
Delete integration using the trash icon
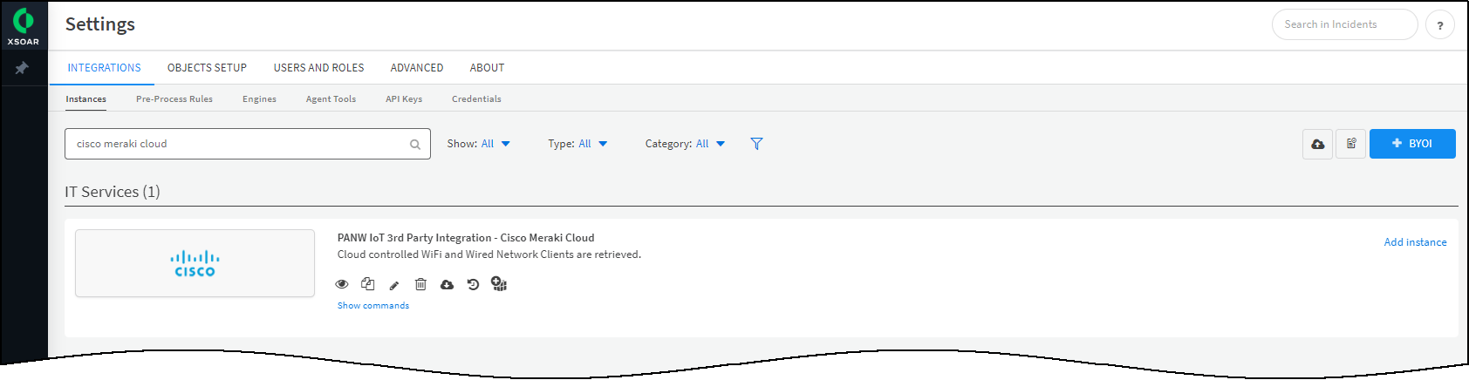pos(420,284)
